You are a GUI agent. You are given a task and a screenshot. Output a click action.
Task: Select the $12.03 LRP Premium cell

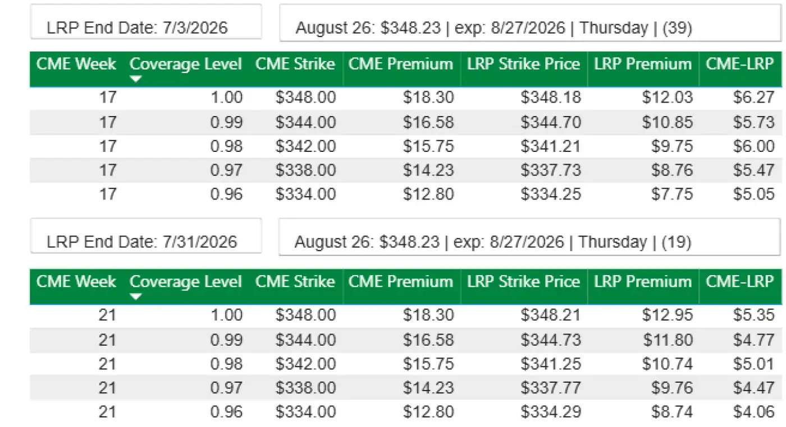pos(668,98)
